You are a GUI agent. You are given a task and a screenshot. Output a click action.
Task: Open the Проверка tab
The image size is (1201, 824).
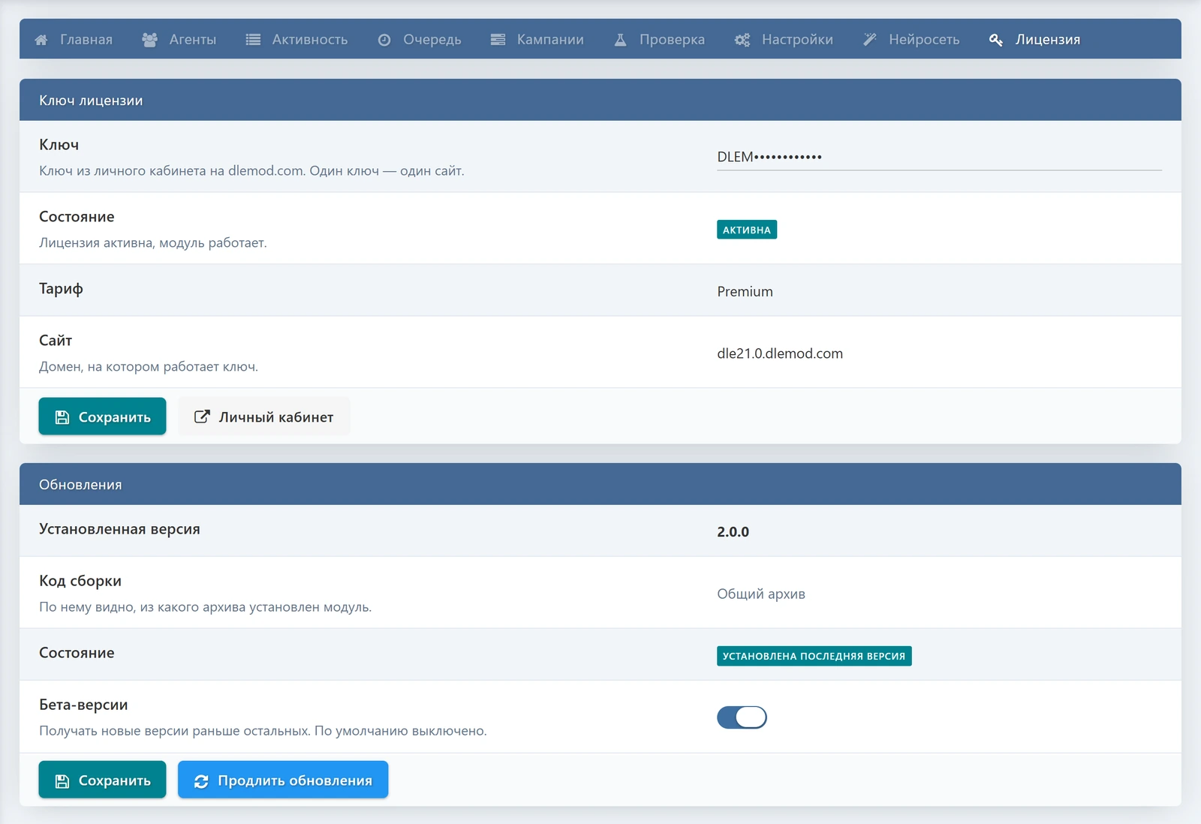[660, 40]
